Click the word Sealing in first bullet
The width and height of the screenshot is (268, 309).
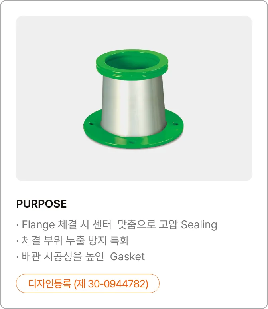(199, 225)
